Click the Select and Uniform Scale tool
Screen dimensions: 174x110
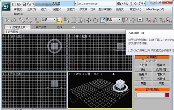[103, 20]
